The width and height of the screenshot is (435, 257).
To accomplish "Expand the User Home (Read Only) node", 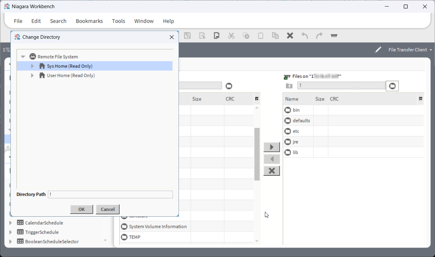I will point(32,76).
